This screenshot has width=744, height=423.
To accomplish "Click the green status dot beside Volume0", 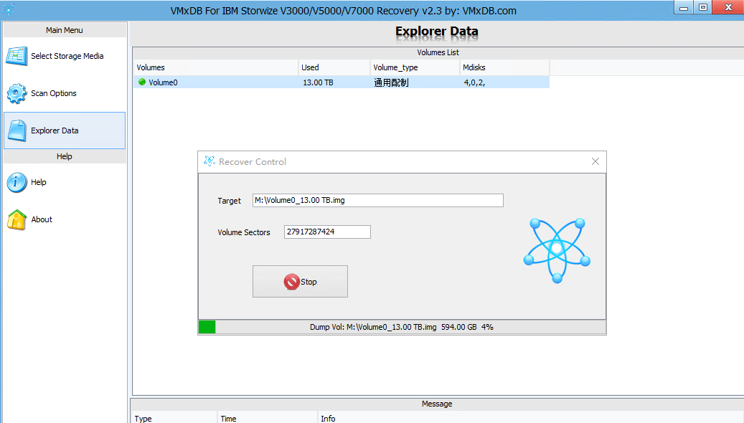I will (142, 82).
